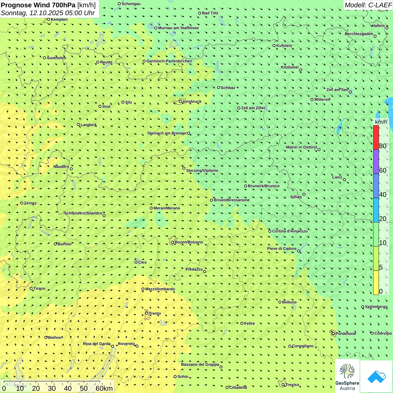
Task: Click the Treviso city label
Action: pos(292,385)
